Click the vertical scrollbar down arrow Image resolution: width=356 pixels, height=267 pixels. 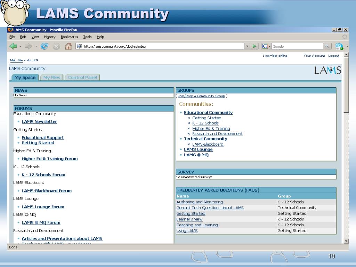346,241
